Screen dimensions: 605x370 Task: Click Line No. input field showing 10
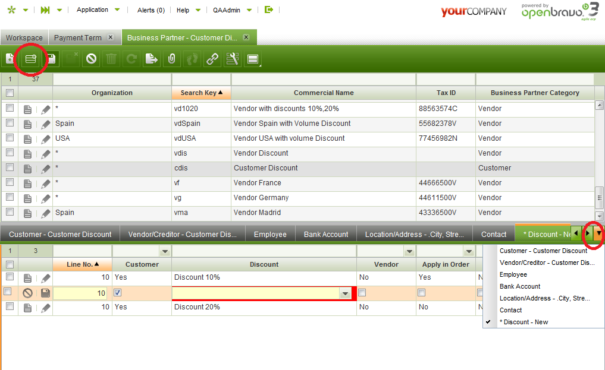pyautogui.click(x=80, y=293)
